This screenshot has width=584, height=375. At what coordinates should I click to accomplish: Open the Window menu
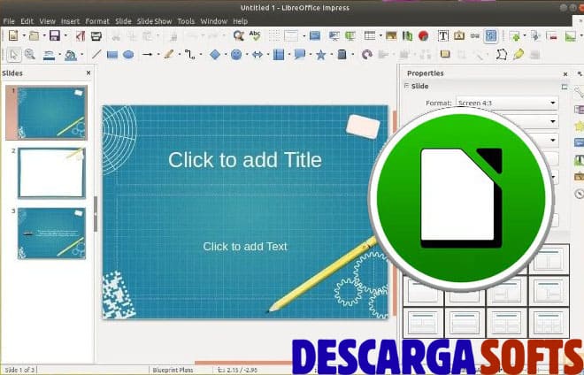click(x=214, y=21)
